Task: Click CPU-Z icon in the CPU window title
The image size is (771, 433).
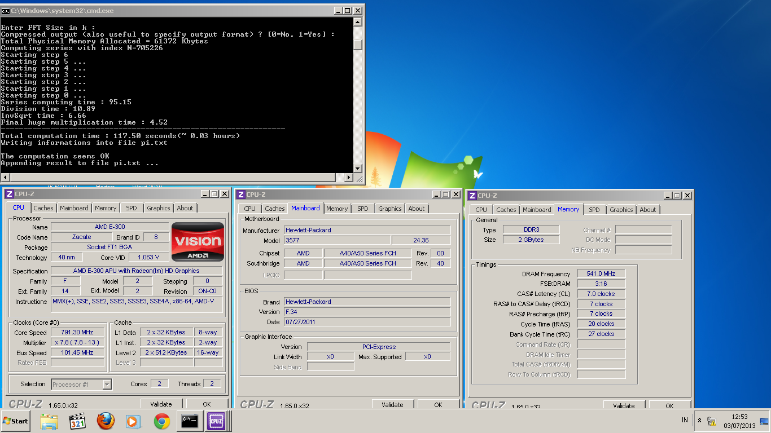Action: tap(9, 194)
